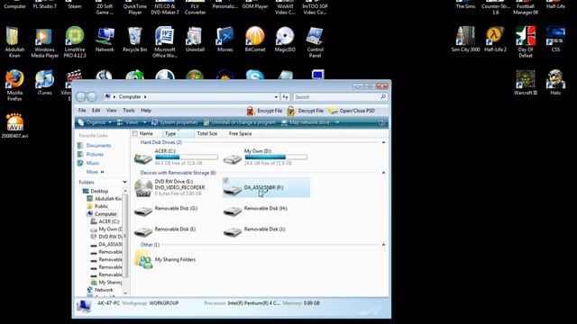The image size is (577, 324).
Task: Uncheck the DA_ASSASNBR (F:) checkbox
Action: [225, 181]
